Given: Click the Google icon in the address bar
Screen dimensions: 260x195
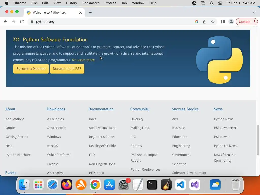Looking at the screenshot, I should 197,22.
